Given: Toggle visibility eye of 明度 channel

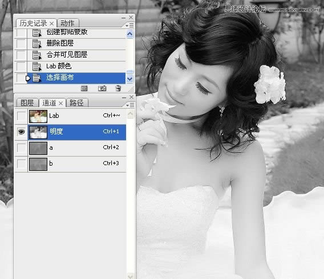Looking at the screenshot, I should [21, 132].
